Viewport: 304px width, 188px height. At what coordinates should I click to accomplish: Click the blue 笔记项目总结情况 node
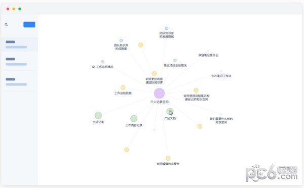175,60
